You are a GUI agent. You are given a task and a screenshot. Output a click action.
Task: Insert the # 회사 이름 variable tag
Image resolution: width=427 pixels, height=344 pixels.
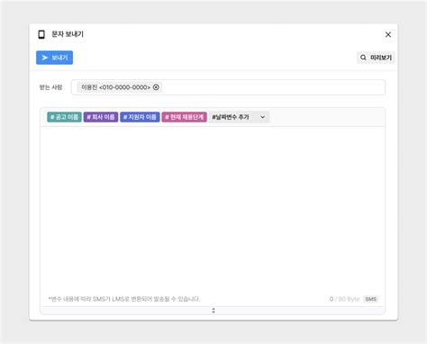[x=101, y=117]
